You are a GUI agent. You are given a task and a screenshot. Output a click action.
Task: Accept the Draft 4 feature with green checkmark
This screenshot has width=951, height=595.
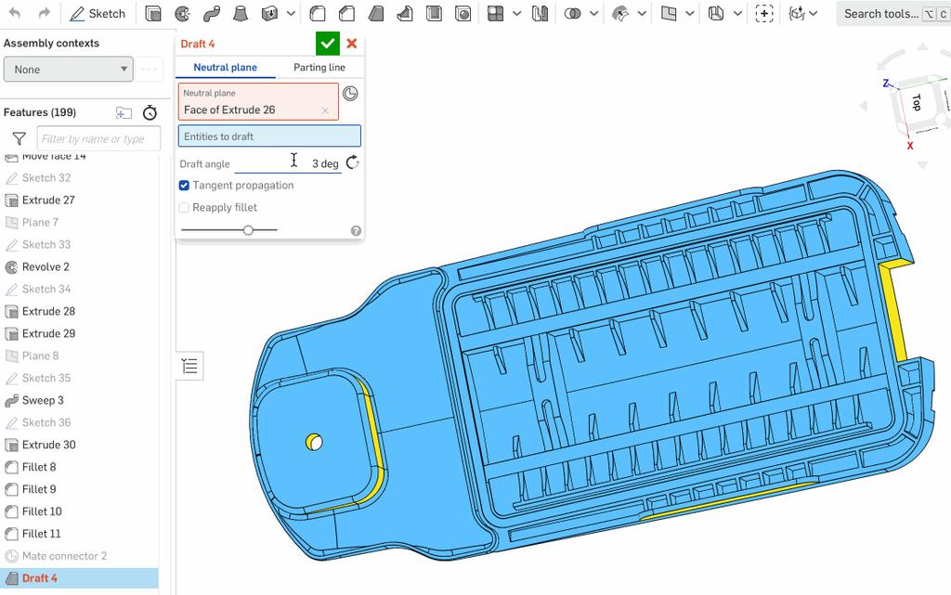click(x=327, y=43)
